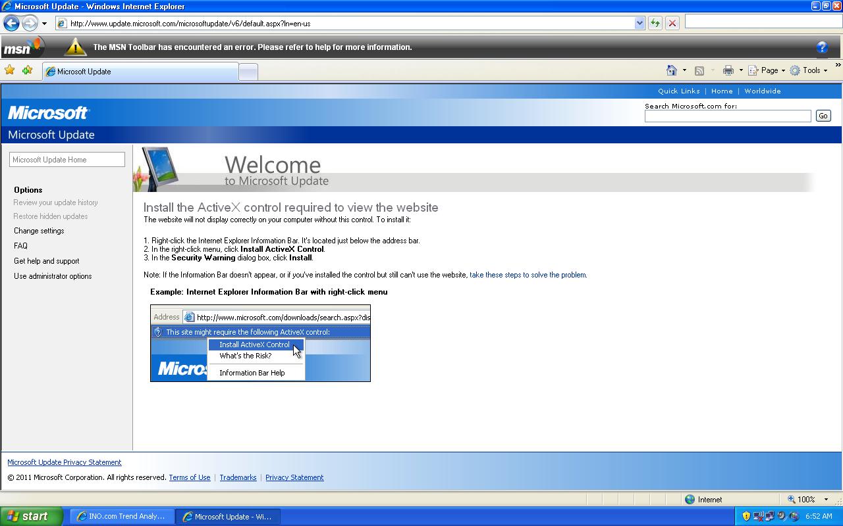Open the Trademarks link
The image size is (843, 526).
point(238,477)
